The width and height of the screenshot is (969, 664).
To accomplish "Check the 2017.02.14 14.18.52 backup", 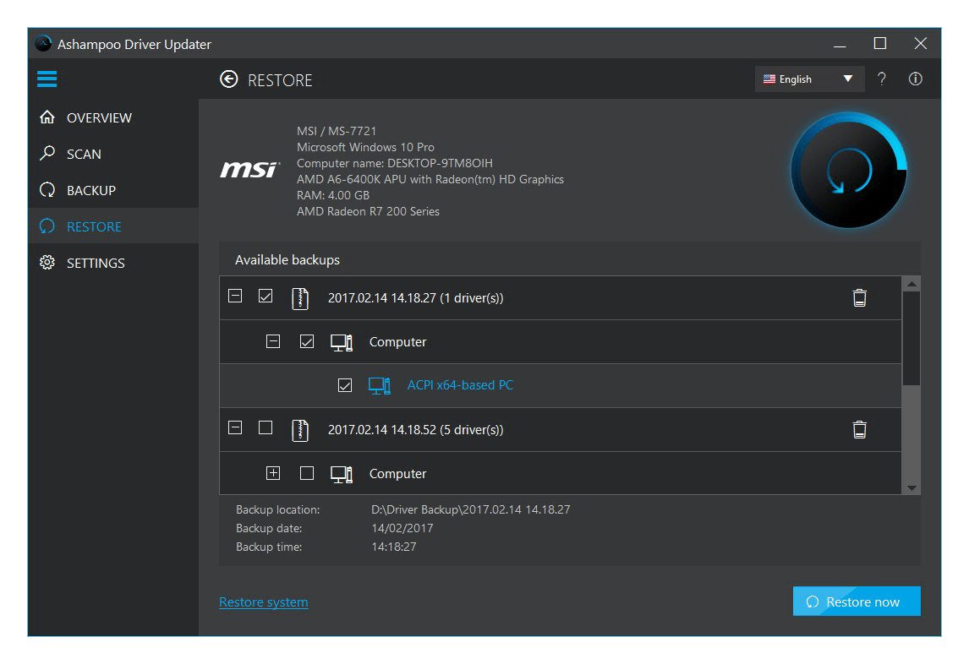I will click(265, 427).
